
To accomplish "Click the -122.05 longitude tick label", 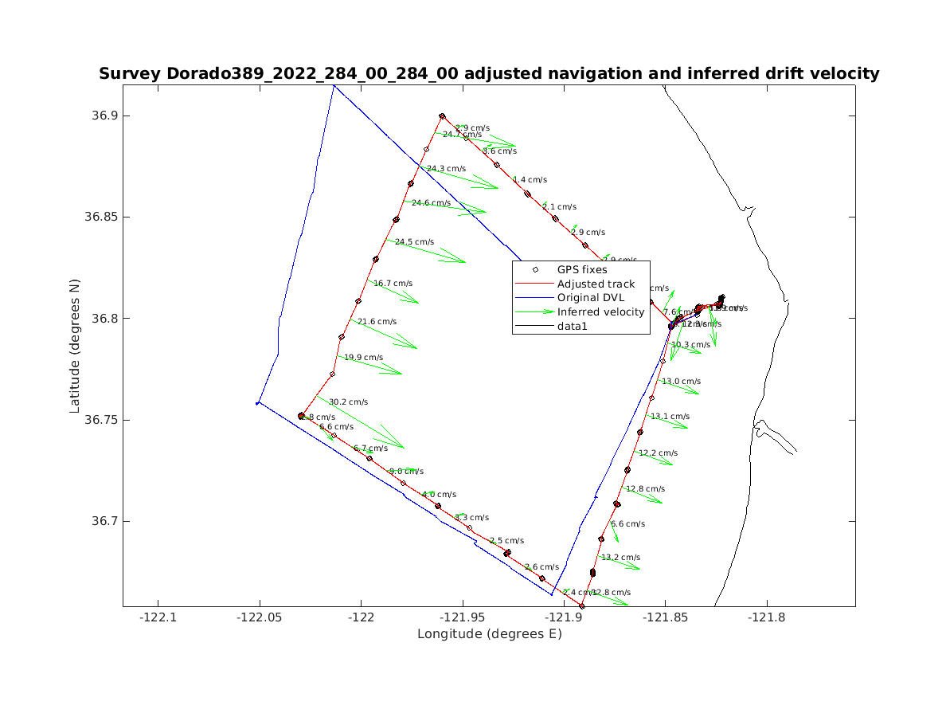I will [260, 618].
